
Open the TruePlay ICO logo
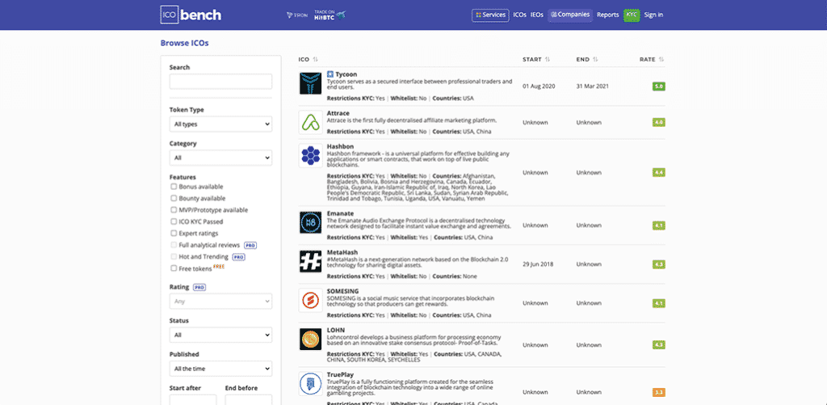(x=311, y=384)
